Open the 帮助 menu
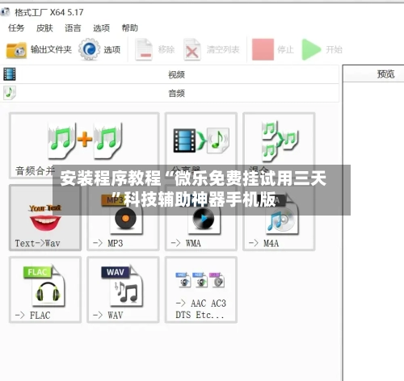The height and width of the screenshot is (381, 404). tap(130, 27)
